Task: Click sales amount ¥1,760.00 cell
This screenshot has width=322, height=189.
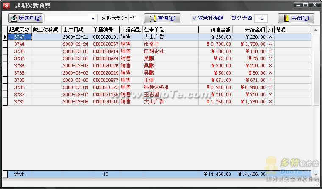Action: (216, 102)
